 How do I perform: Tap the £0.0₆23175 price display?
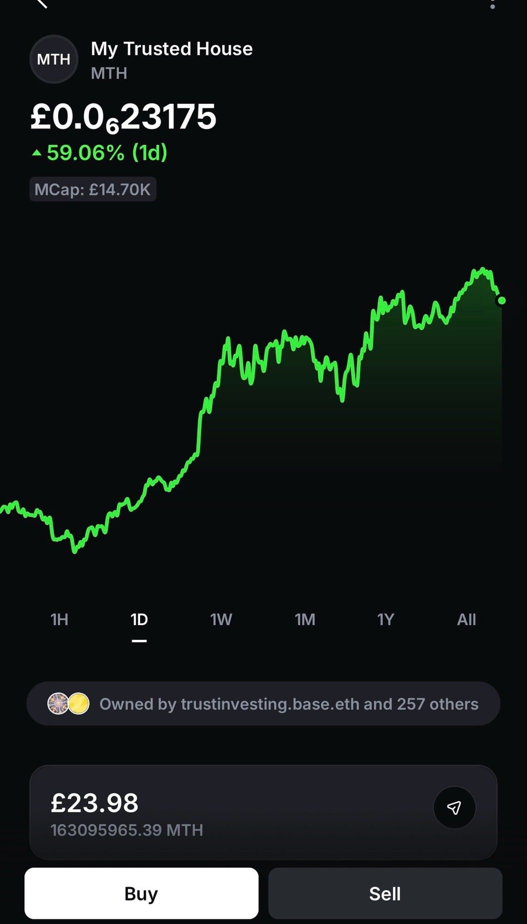tap(123, 117)
